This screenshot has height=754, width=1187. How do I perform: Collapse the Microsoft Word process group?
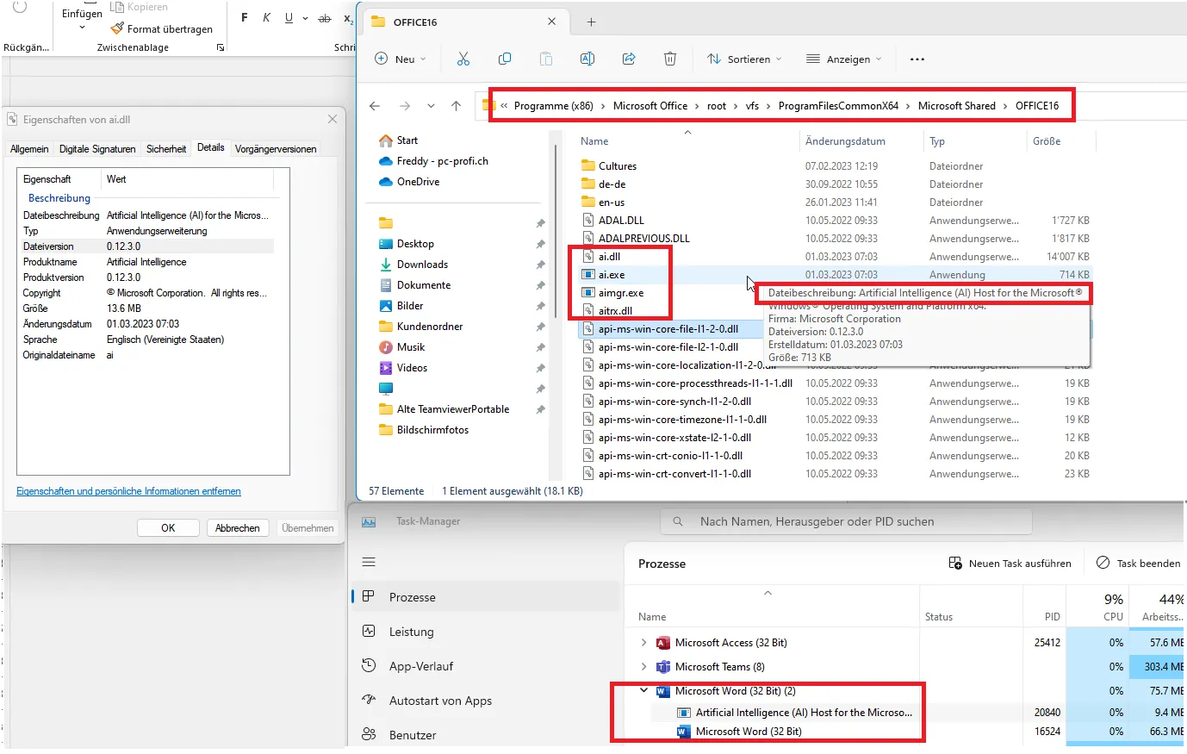click(643, 691)
